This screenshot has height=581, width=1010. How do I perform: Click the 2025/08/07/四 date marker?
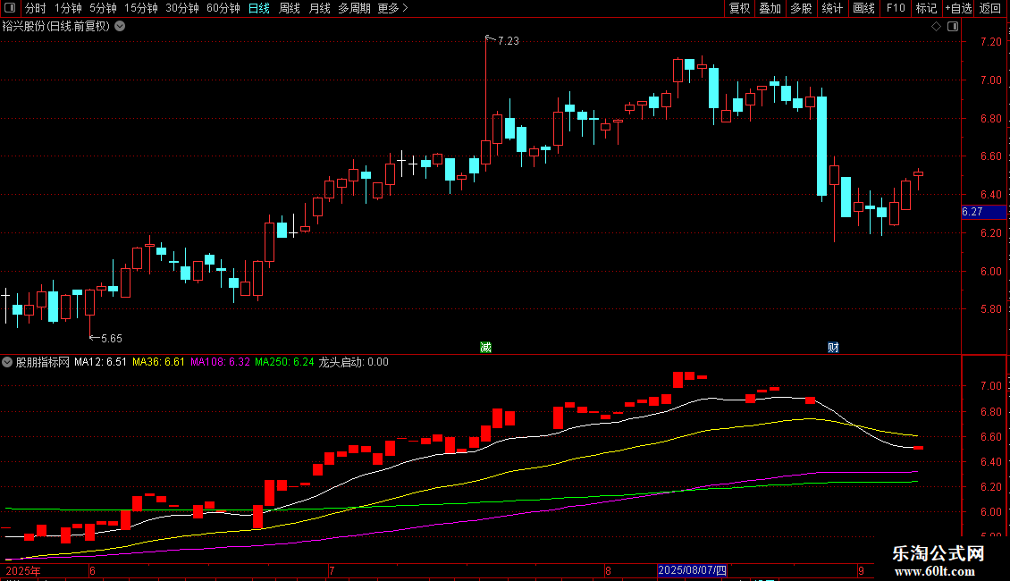pyautogui.click(x=693, y=570)
